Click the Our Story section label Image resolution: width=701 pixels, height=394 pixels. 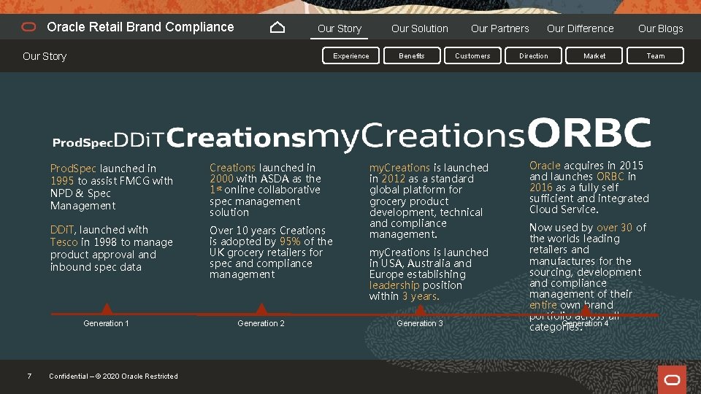45,56
